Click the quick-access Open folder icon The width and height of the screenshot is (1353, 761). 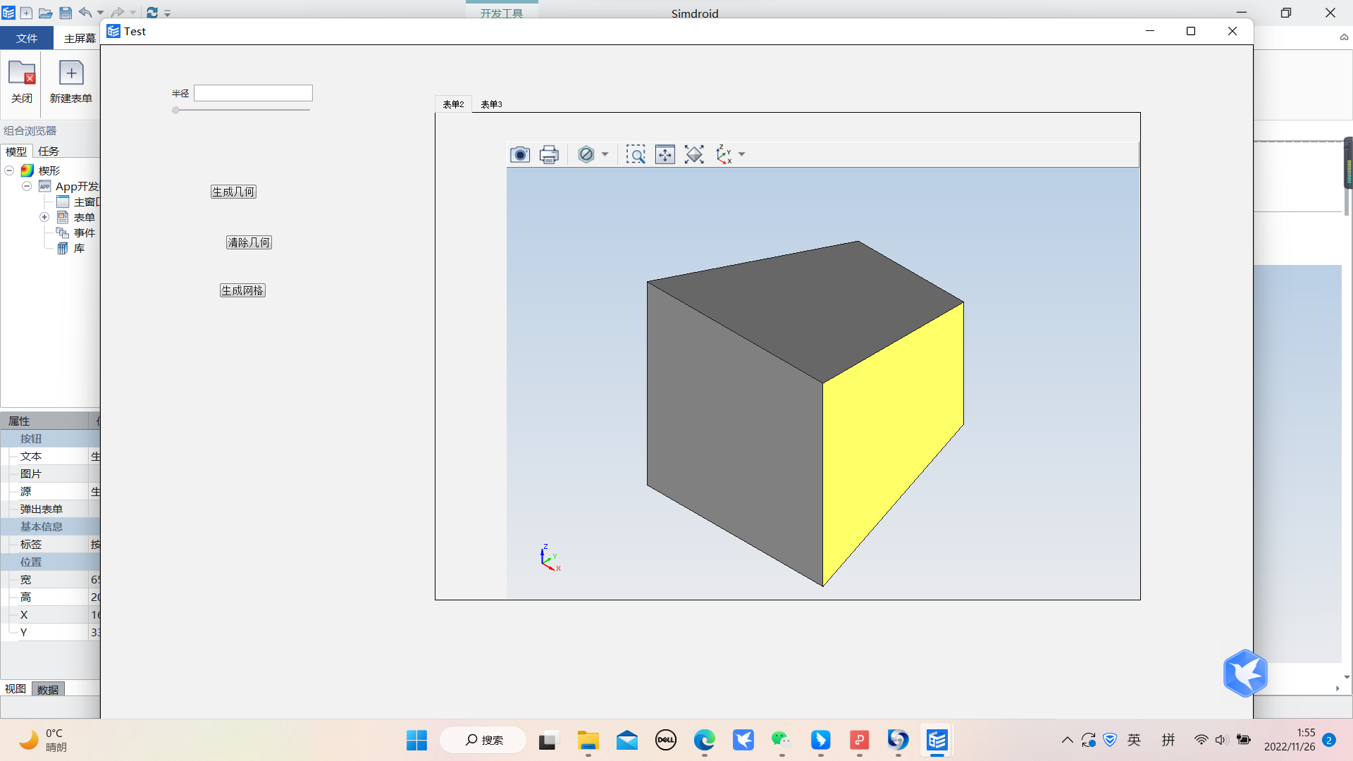click(x=45, y=13)
